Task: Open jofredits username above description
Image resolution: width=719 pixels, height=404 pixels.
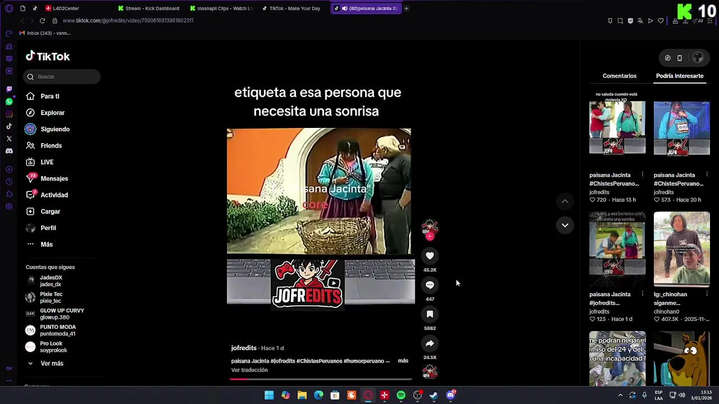Action: pos(244,348)
